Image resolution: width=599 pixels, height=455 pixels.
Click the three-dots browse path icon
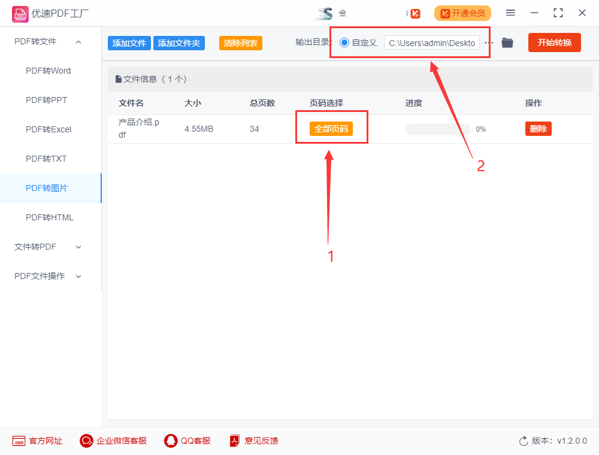[x=489, y=43]
